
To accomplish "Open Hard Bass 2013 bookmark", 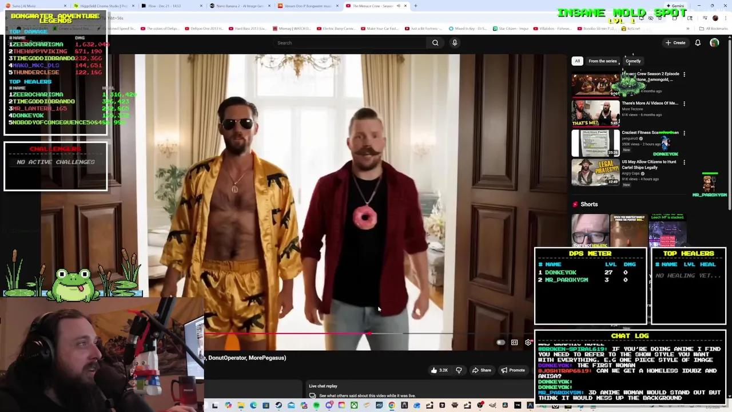I will pyautogui.click(x=248, y=29).
